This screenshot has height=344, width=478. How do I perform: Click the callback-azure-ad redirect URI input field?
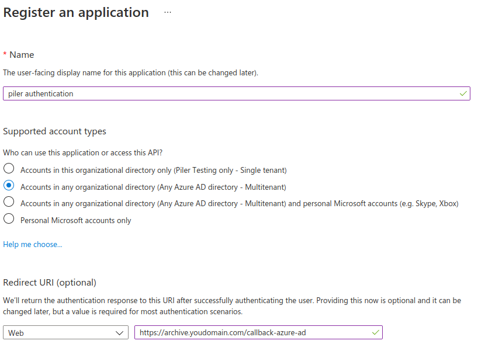[x=251, y=332]
